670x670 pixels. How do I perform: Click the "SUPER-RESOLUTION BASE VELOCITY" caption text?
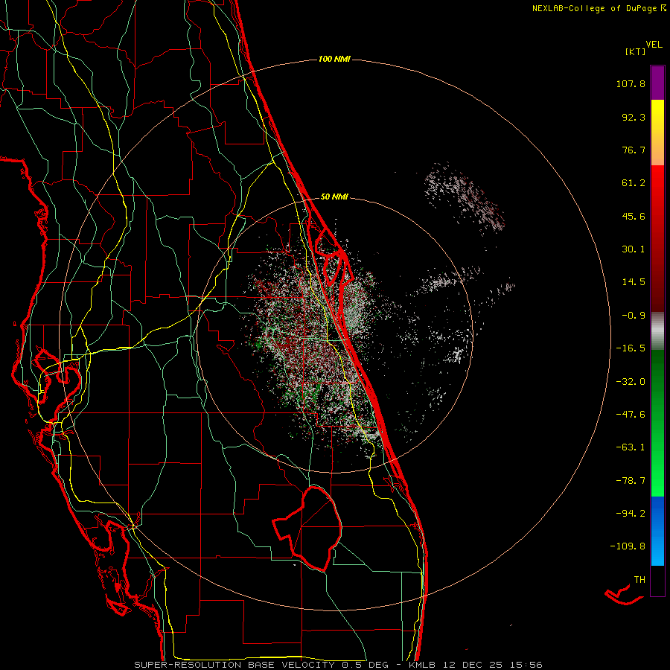[234, 665]
